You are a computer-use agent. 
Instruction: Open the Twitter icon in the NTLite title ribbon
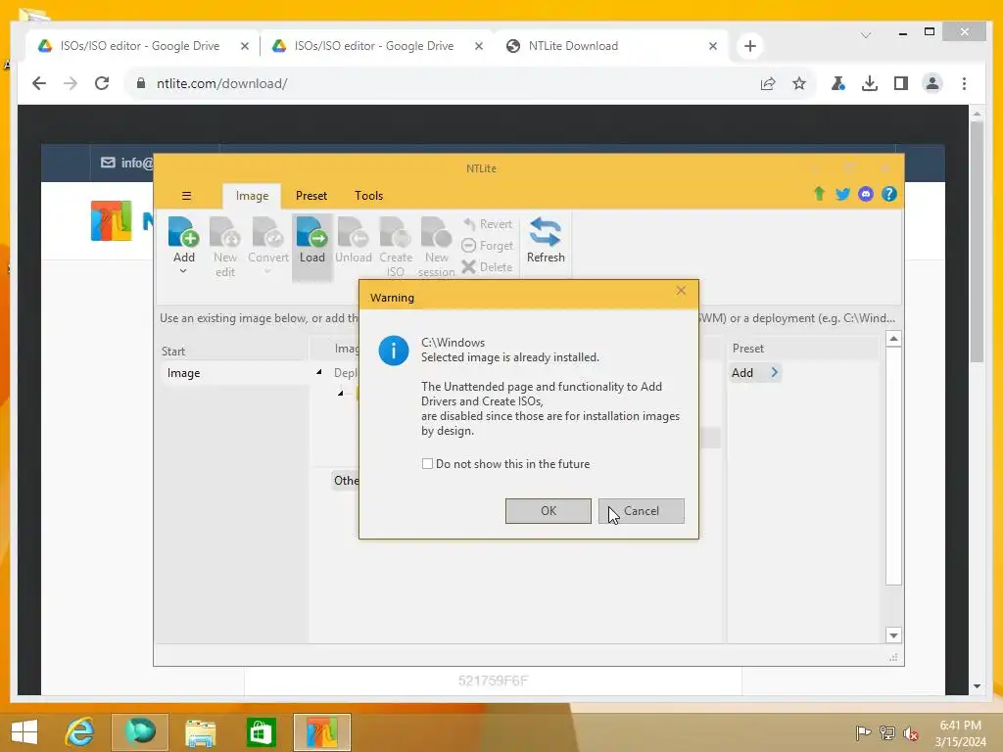(842, 194)
